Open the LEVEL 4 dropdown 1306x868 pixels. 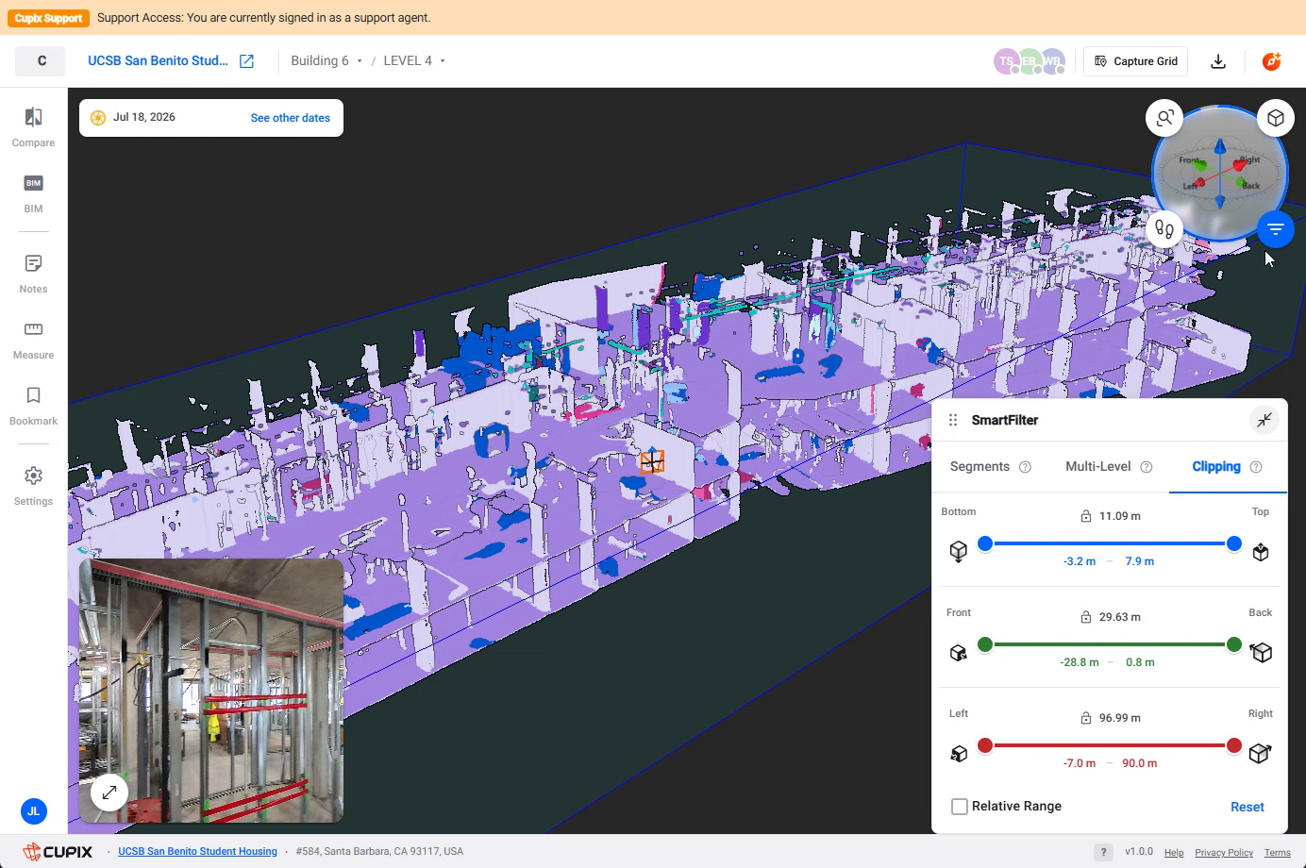tap(414, 61)
